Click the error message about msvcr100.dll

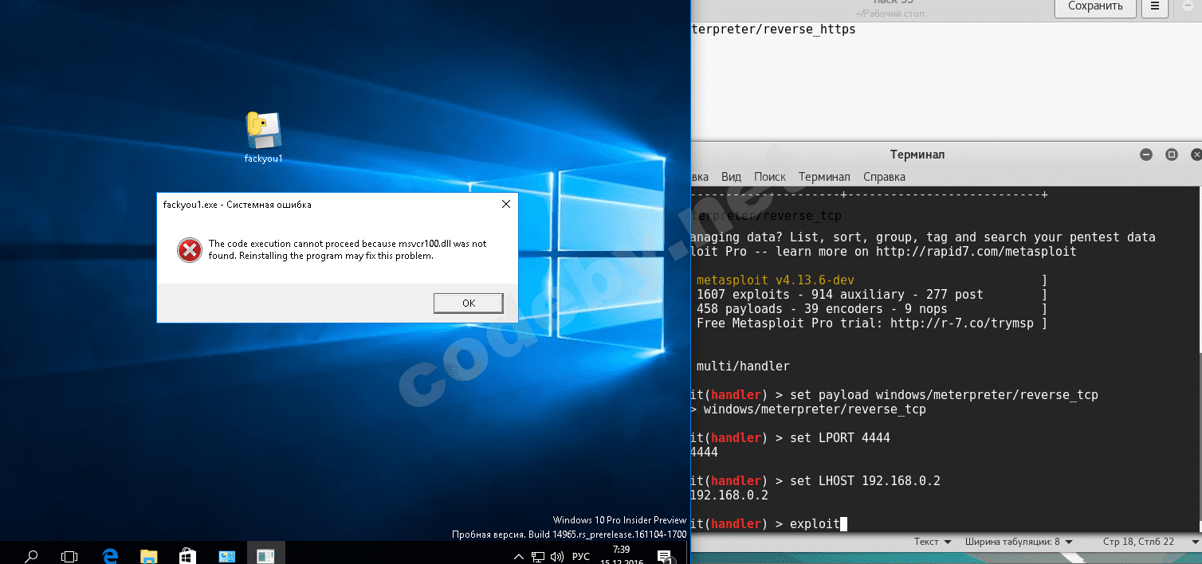348,250
